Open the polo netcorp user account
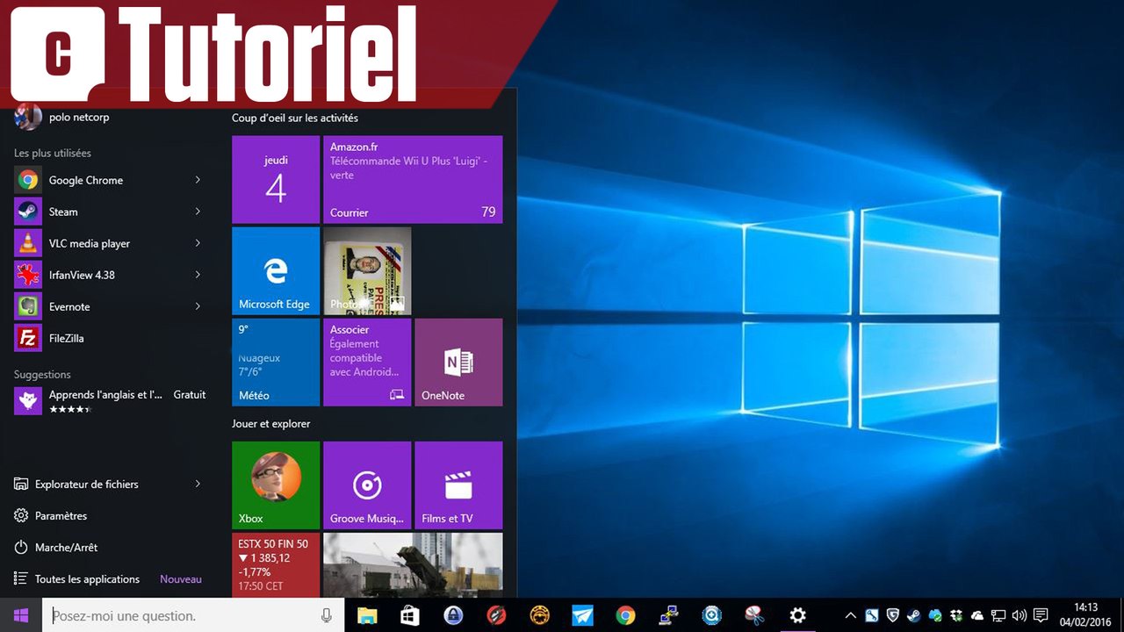Image resolution: width=1124 pixels, height=632 pixels. pos(63,117)
